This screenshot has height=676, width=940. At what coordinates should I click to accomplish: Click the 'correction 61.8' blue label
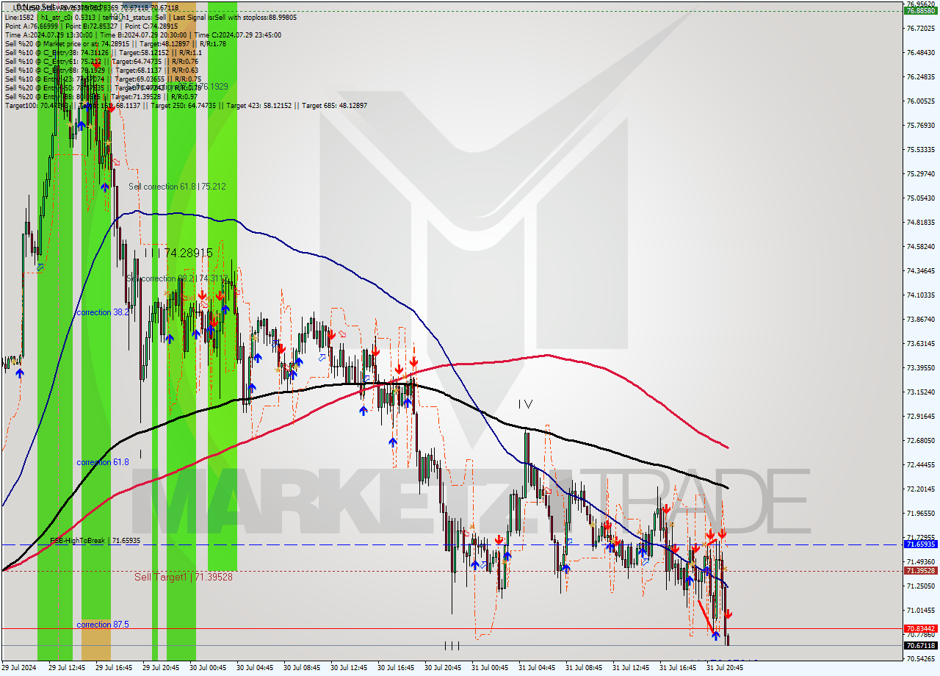coord(103,462)
